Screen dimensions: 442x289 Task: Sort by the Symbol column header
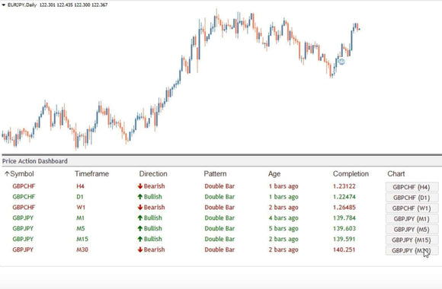click(x=22, y=174)
